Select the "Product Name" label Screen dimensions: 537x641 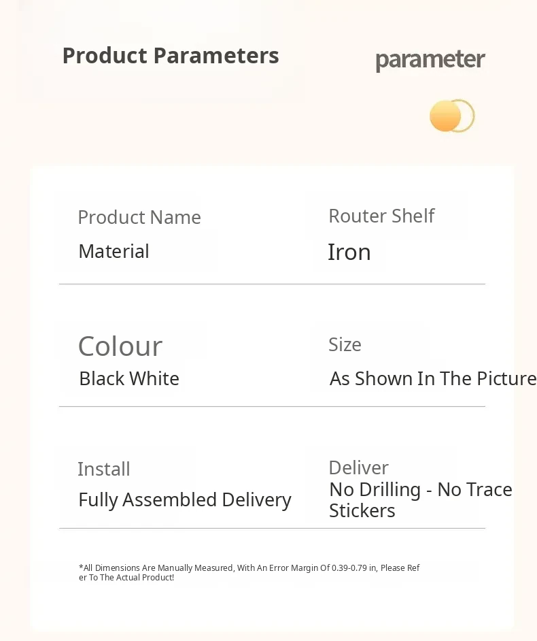(139, 218)
